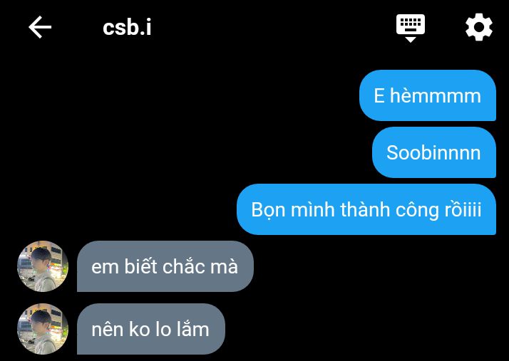This screenshot has width=509, height=361.
Task: Click the word "Bọn" in blue message
Action: pos(269,210)
